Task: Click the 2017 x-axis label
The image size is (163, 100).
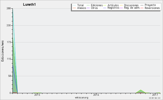Action: (155, 95)
